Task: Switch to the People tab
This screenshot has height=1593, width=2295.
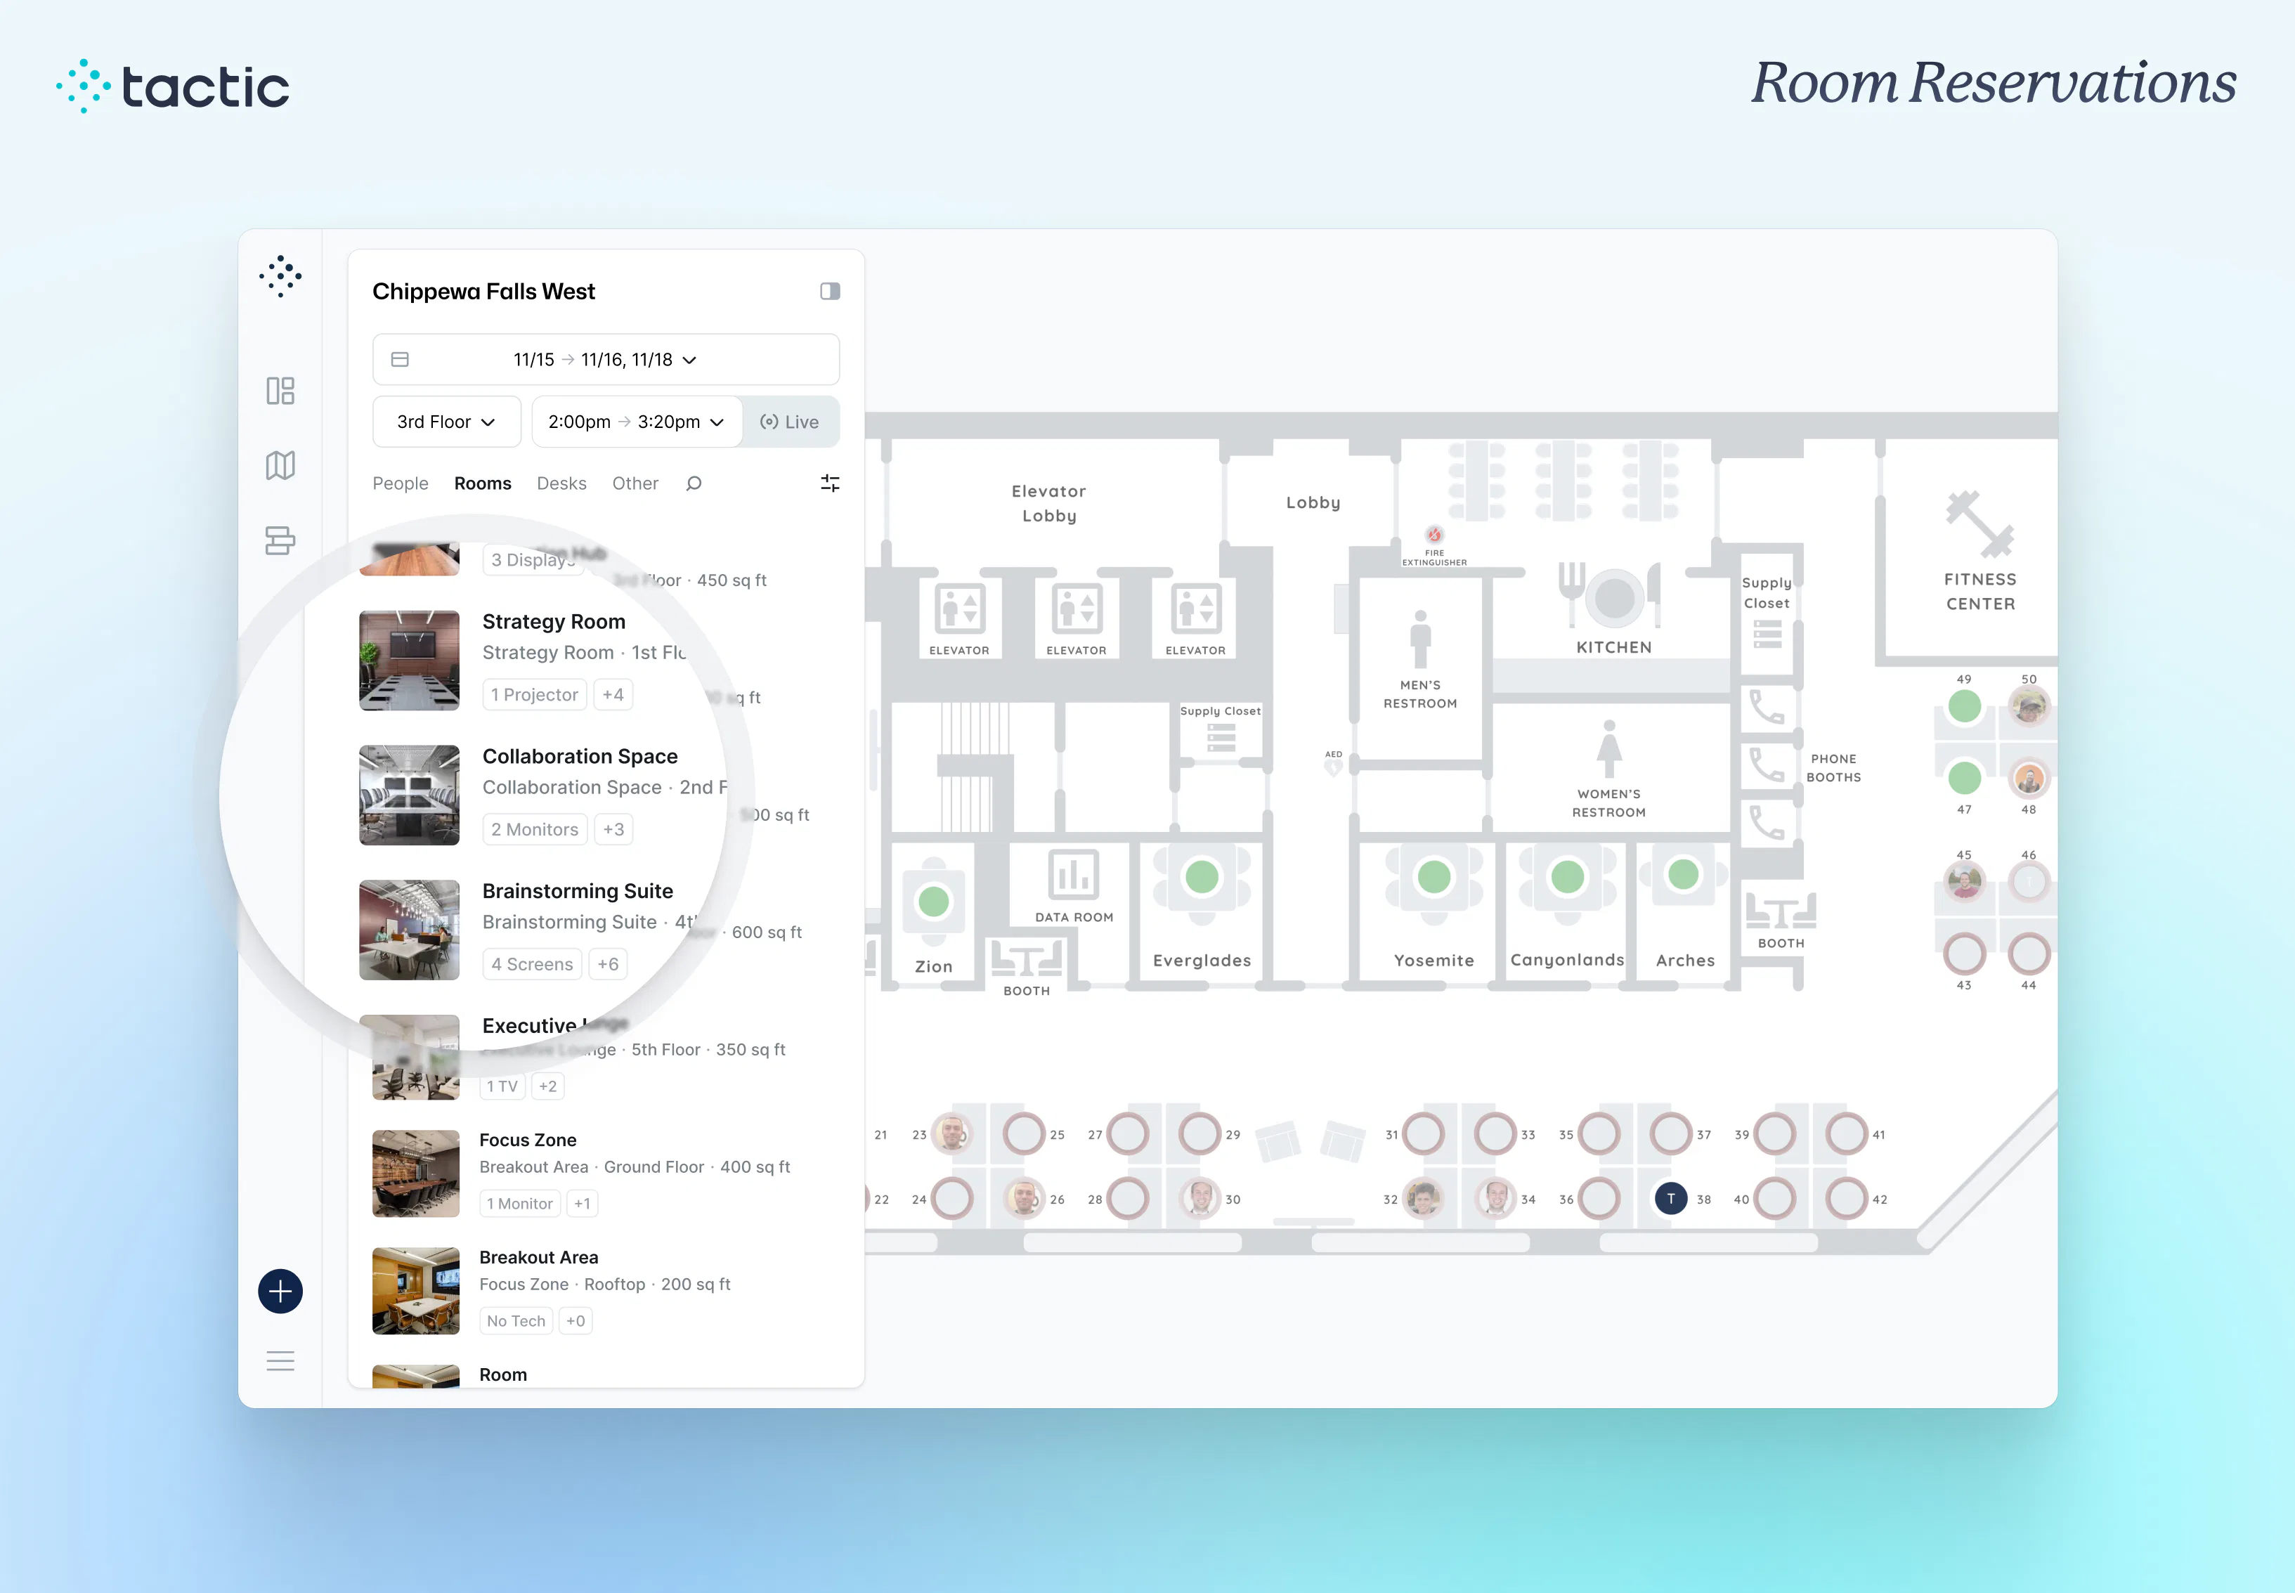Action: (x=400, y=483)
